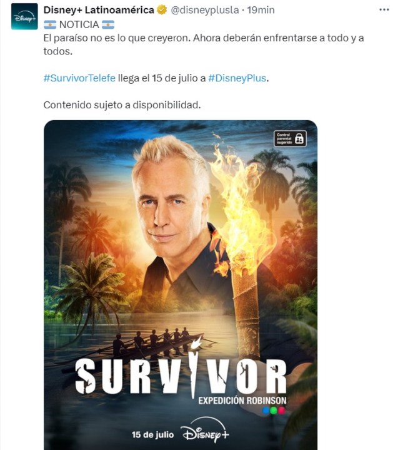The height and width of the screenshot is (450, 393).
Task: Click the second Argentina flag emoji
Action: pyautogui.click(x=108, y=25)
